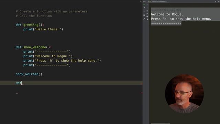The height and width of the screenshot is (124, 220).
Task: Click the print console output icon
Action: [x=147, y=17]
